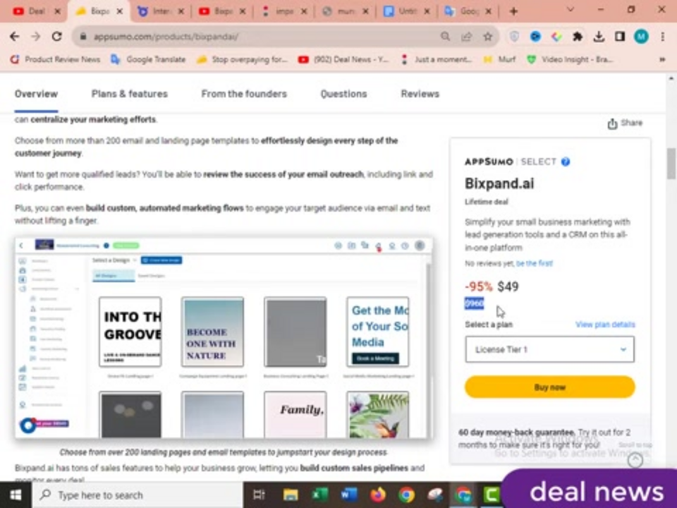Launch Excel from the taskbar

point(319,495)
